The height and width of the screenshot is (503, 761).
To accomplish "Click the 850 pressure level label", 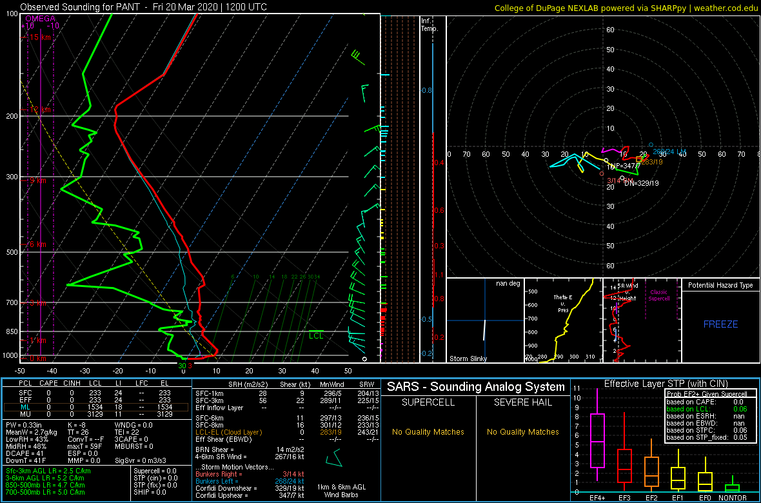I will pyautogui.click(x=11, y=331).
